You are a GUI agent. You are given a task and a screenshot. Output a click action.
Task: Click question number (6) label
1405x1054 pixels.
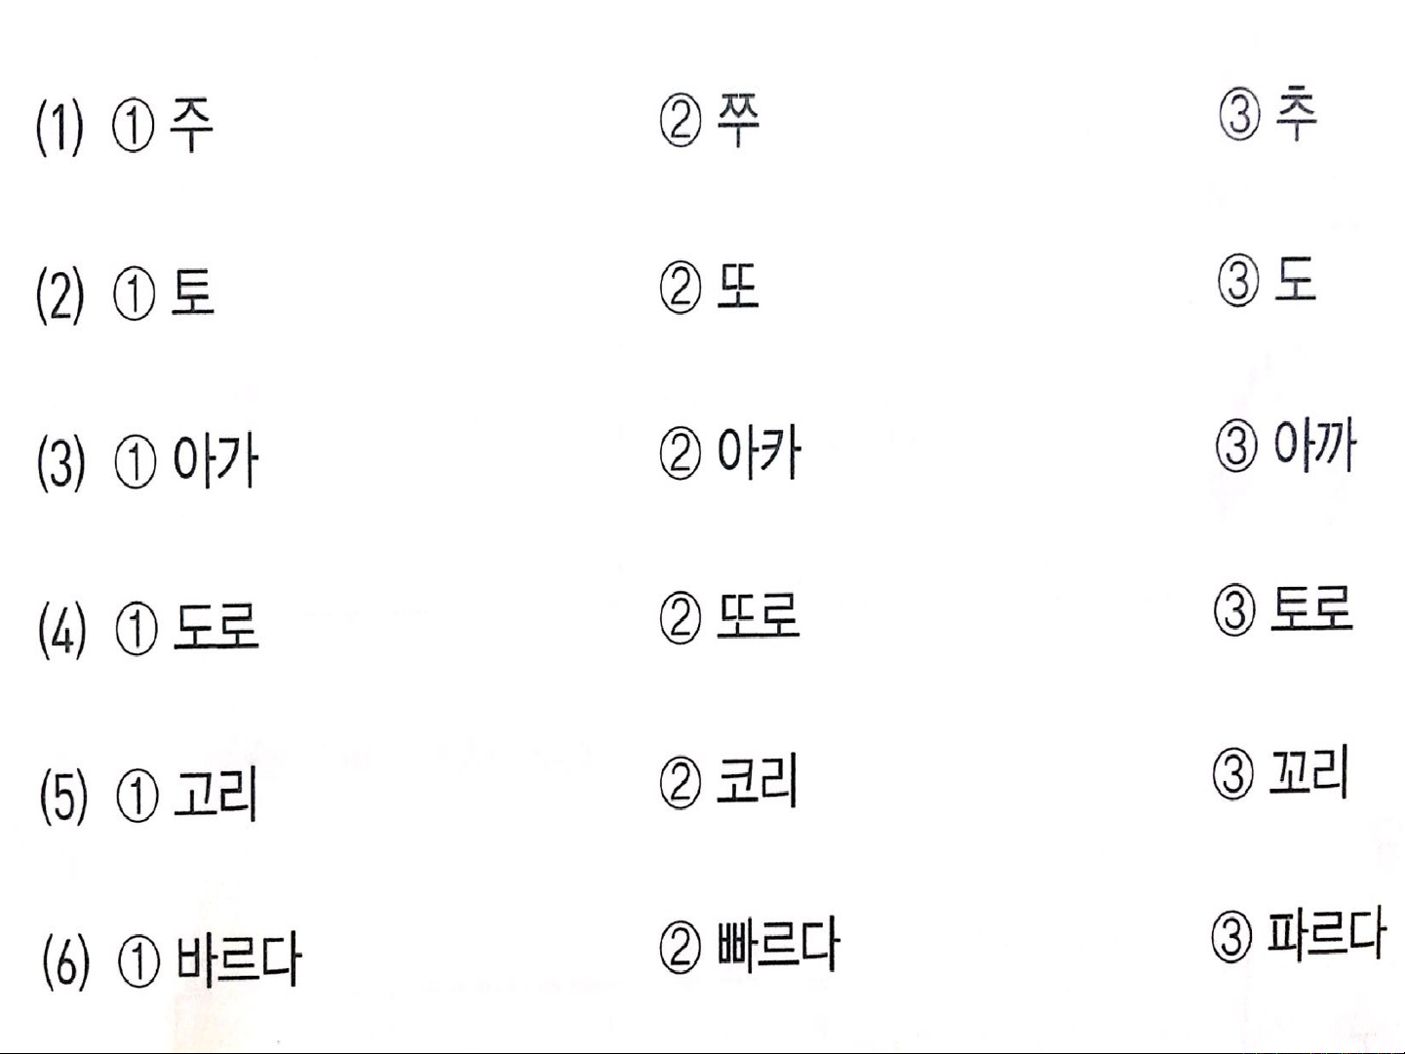coord(66,961)
